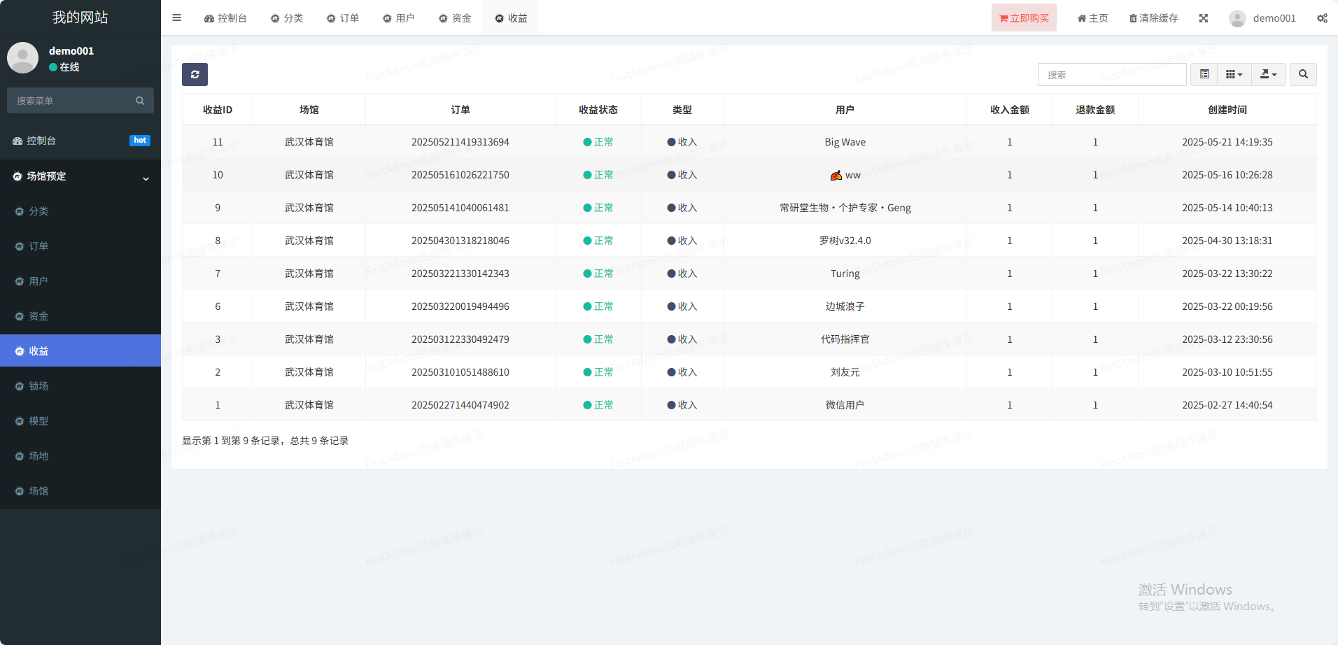Toggle the sidebar hamburger menu
This screenshot has height=645, width=1338.
tap(177, 18)
